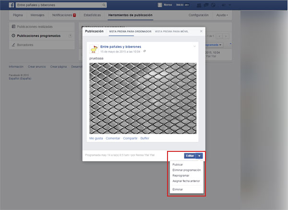Image resolution: width=288 pixels, height=210 pixels.
Task: Click the post privacy globe icon
Action: click(x=145, y=51)
